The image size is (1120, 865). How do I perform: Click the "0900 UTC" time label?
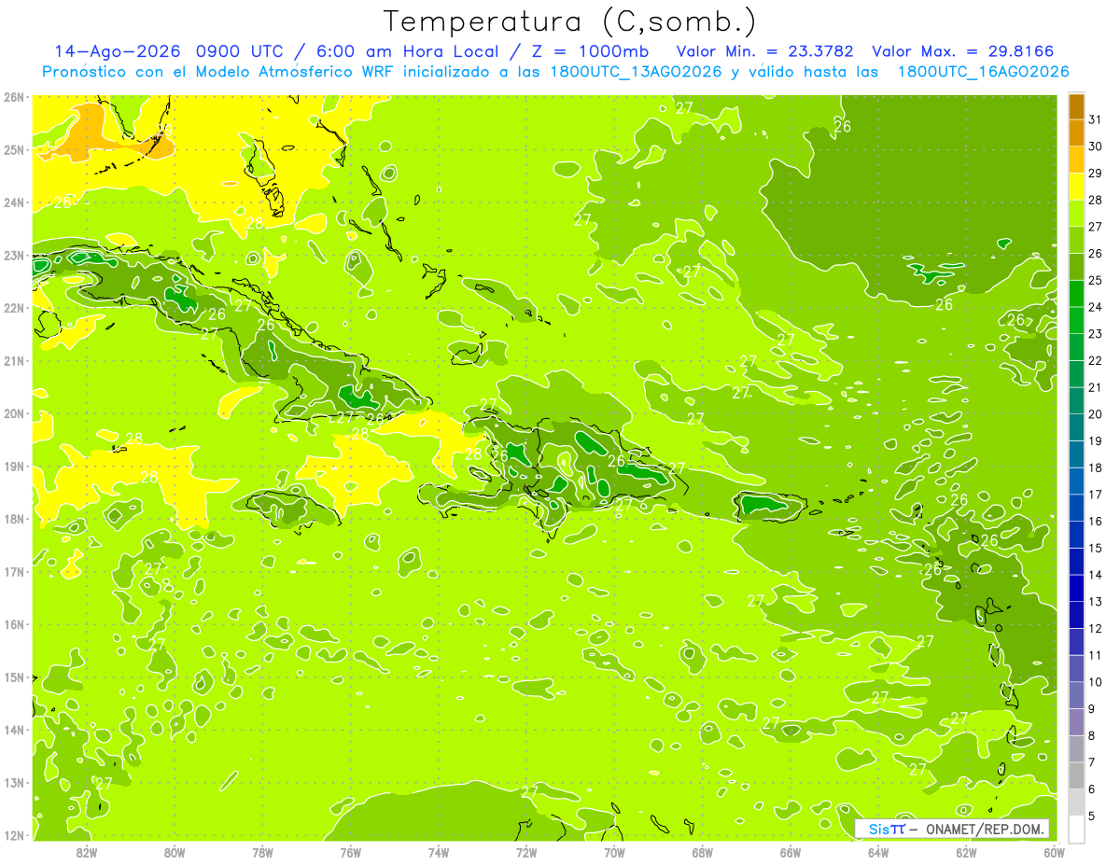tap(241, 51)
